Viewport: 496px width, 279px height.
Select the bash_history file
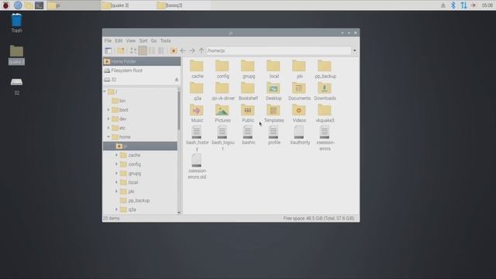tap(197, 138)
